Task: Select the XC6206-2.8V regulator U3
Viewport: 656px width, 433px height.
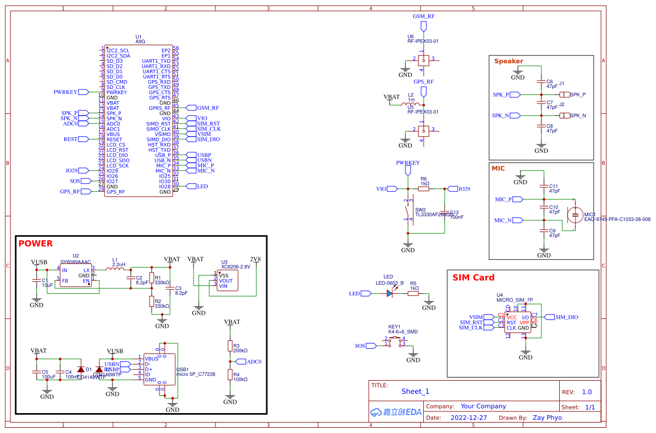Action: [228, 280]
